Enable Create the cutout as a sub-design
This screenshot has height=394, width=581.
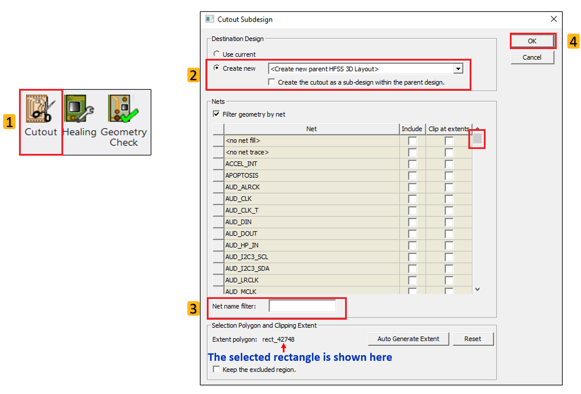(x=272, y=82)
